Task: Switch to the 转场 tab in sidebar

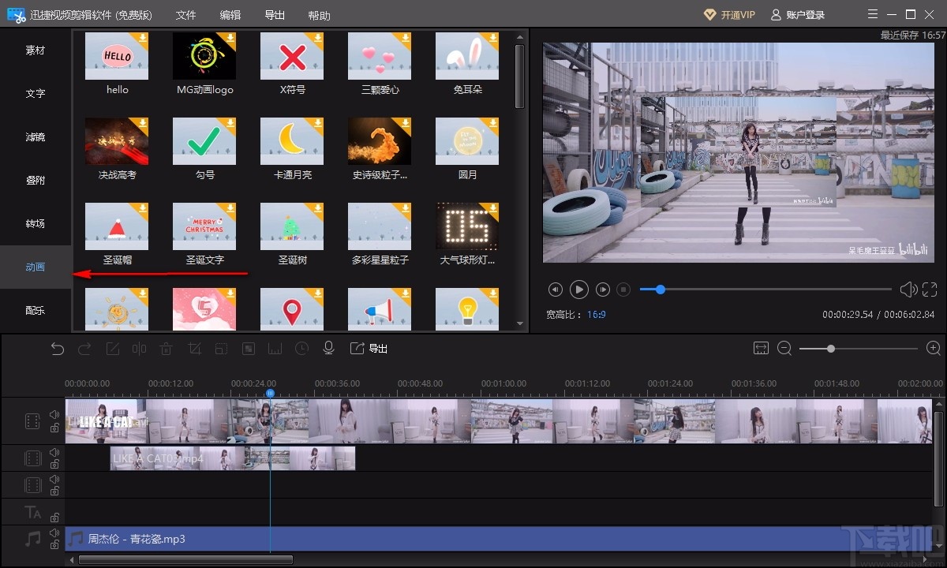Action: (36, 224)
